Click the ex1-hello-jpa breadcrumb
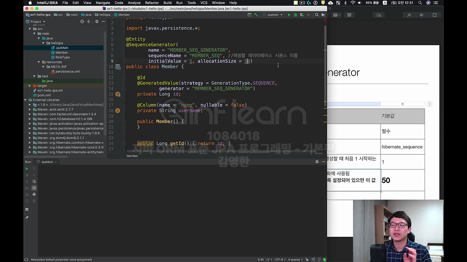Image resolution: width=467 pixels, height=262 pixels. pos(38,15)
